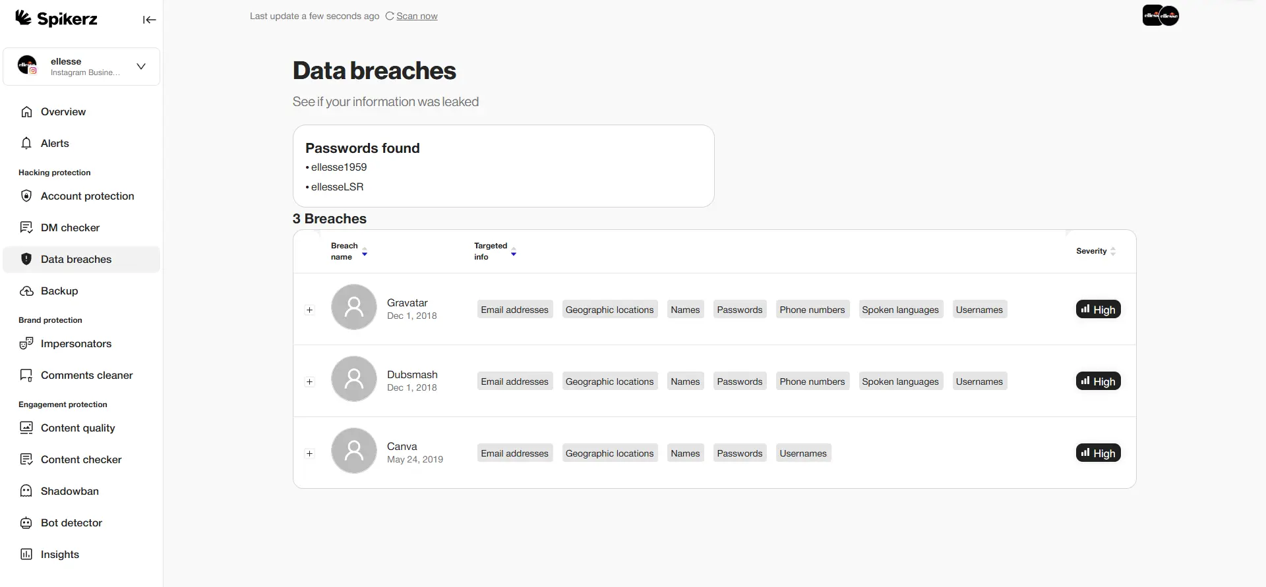Click the High severity badge for Canva

click(x=1099, y=453)
